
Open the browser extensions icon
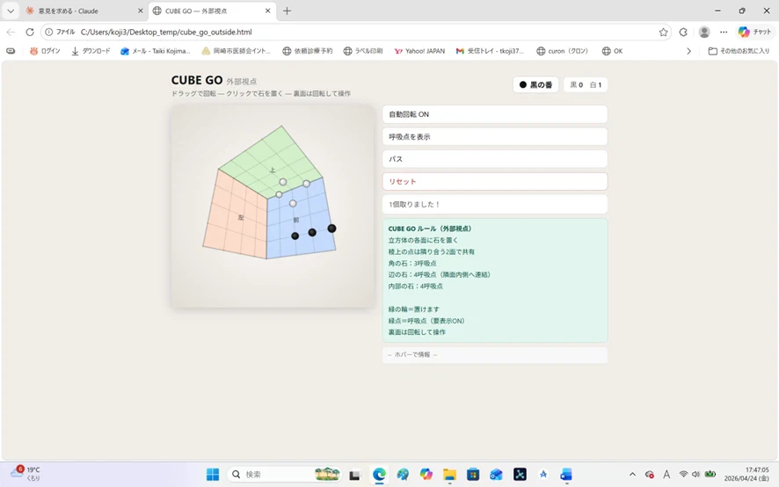pyautogui.click(x=683, y=32)
